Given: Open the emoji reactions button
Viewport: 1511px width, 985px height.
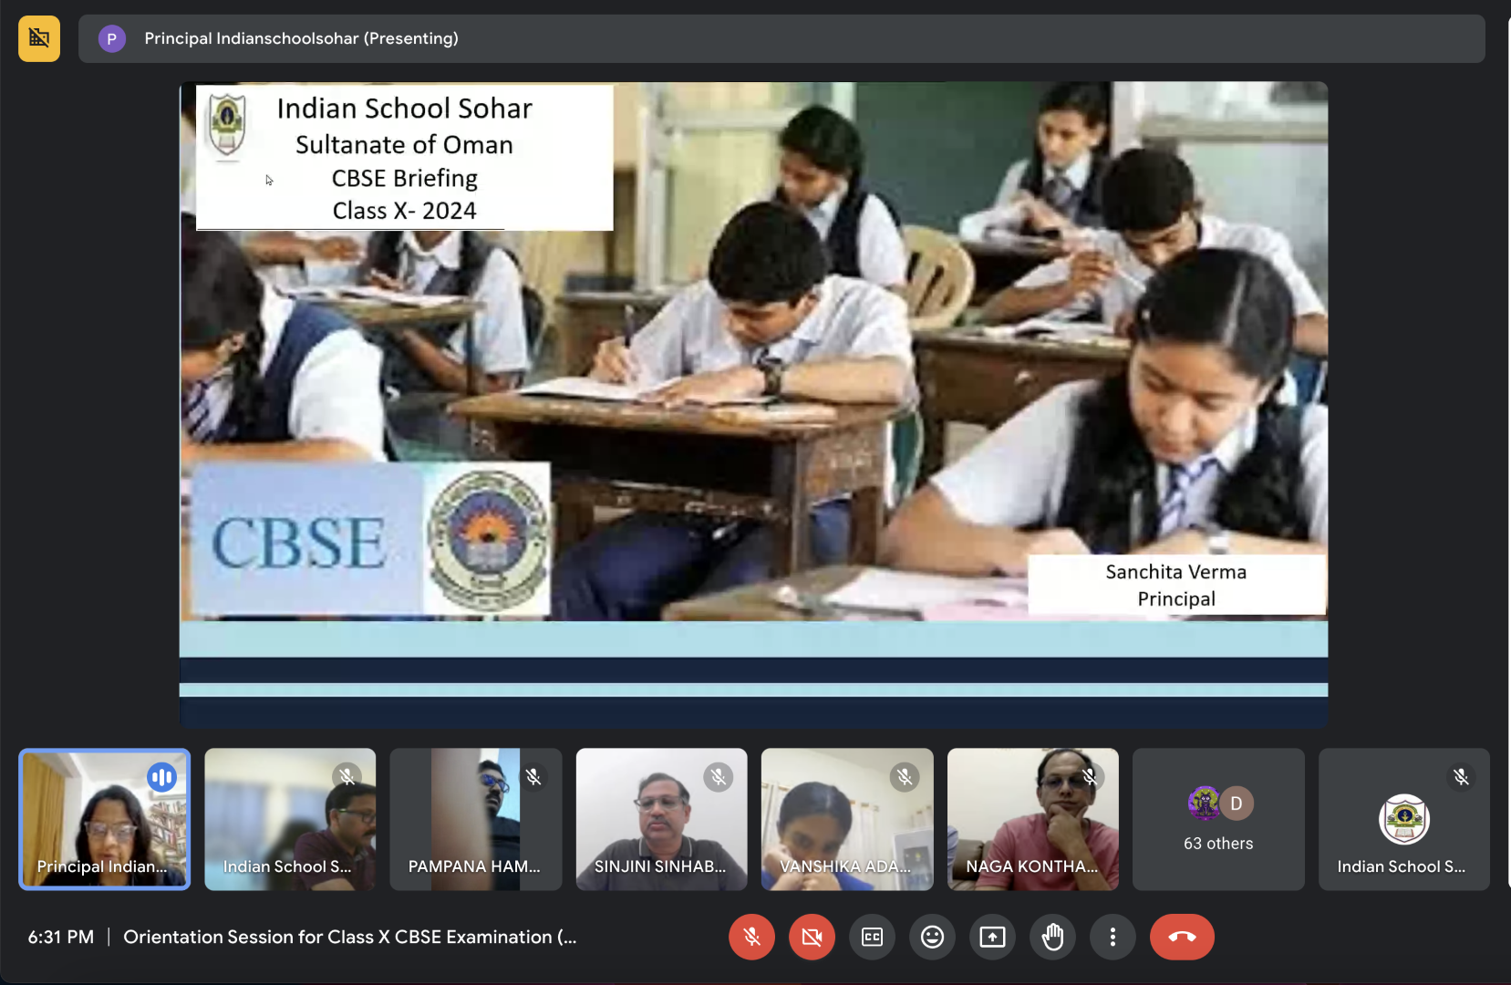Looking at the screenshot, I should click(932, 937).
